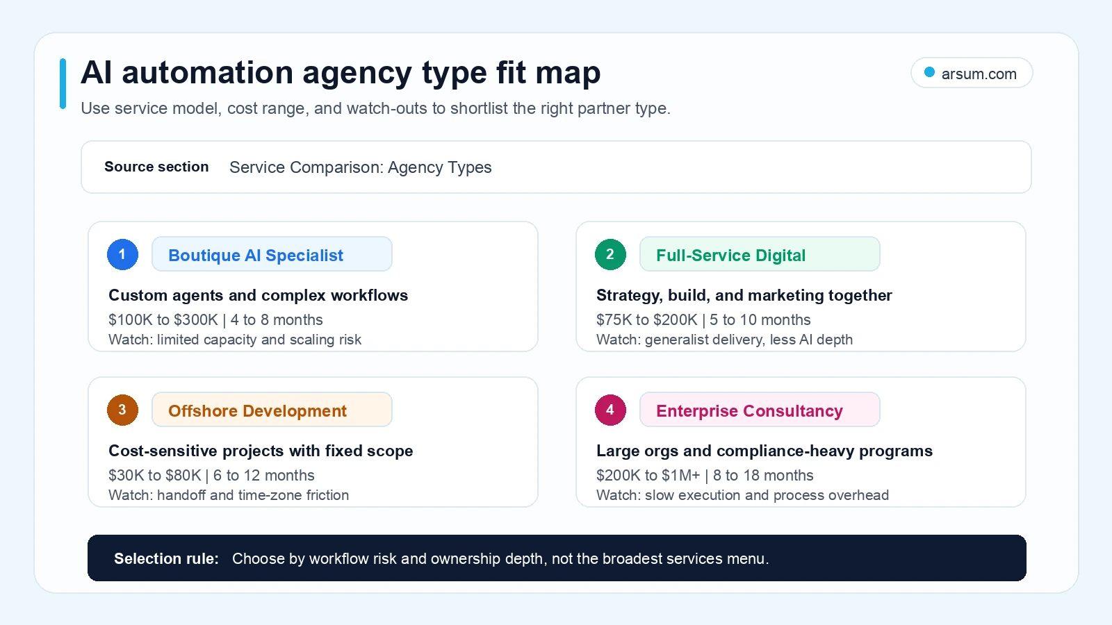The height and width of the screenshot is (625, 1112).
Task: Click '$100K to $300K | 4 to 8 months'
Action: 215,319
